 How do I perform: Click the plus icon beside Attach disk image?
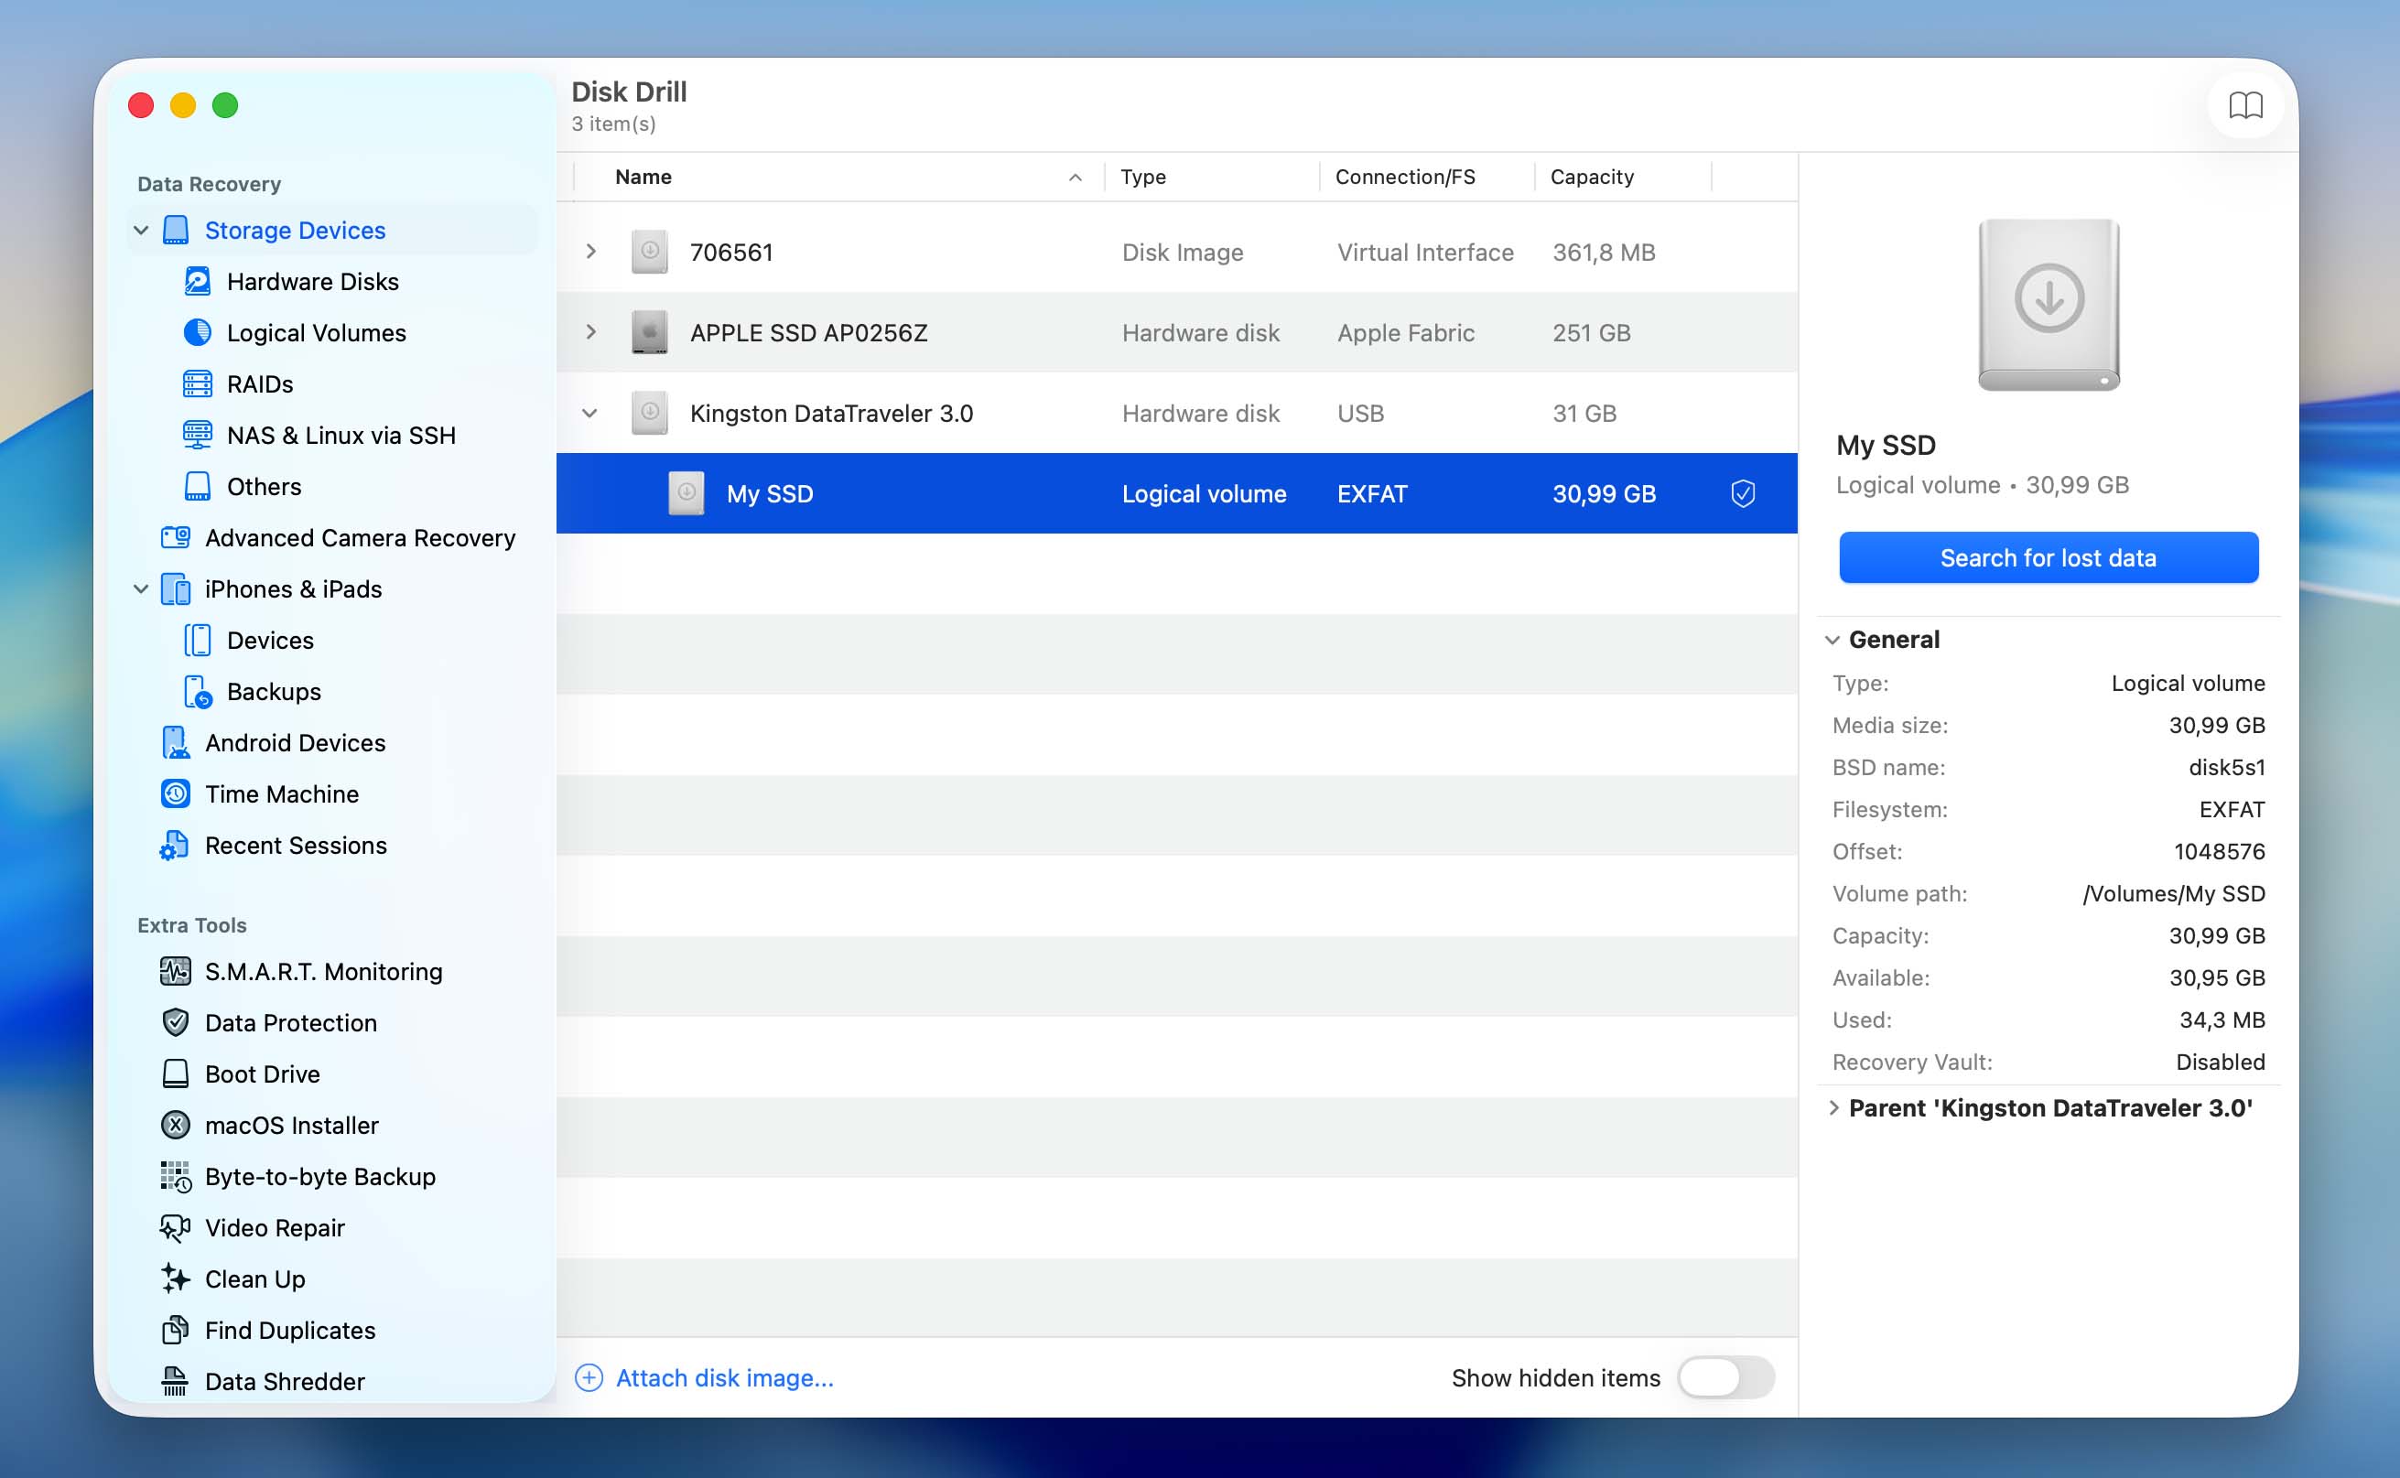pos(589,1377)
